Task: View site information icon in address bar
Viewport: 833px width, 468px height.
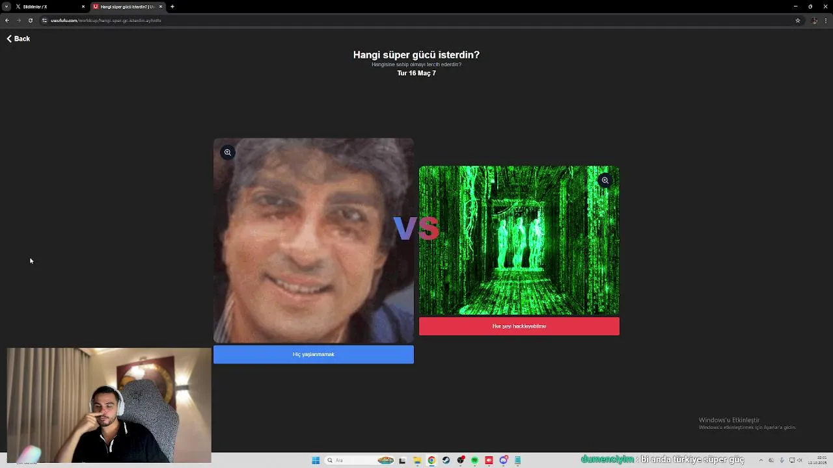Action: (44, 20)
